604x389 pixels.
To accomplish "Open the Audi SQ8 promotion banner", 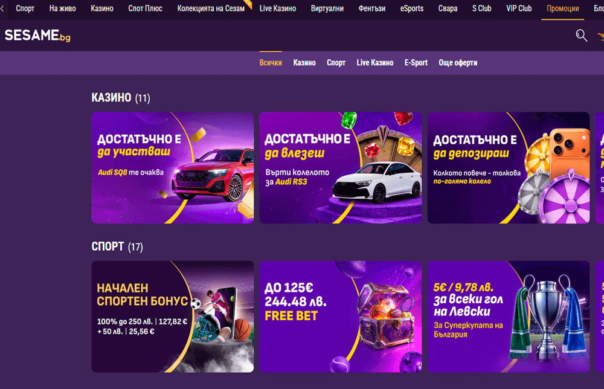I will 173,168.
